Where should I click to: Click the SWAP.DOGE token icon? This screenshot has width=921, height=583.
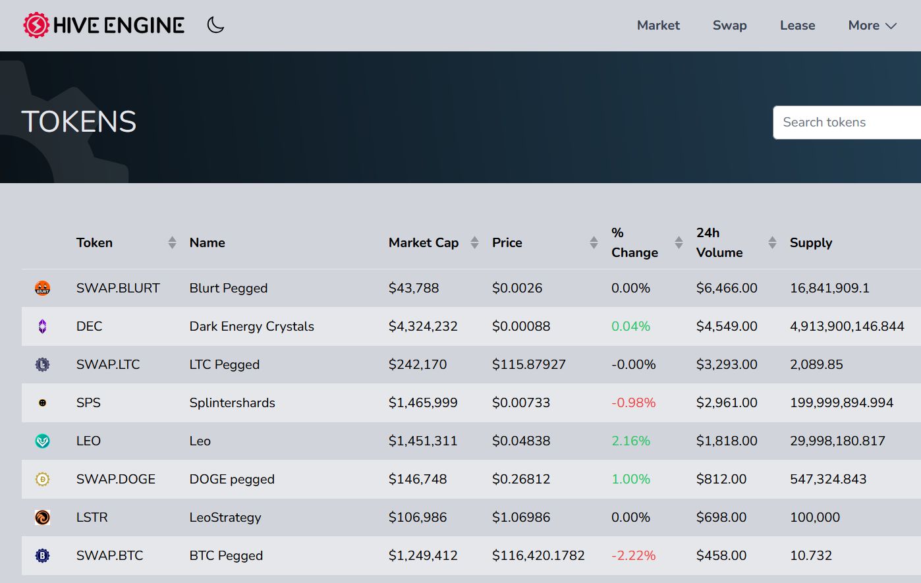42,479
